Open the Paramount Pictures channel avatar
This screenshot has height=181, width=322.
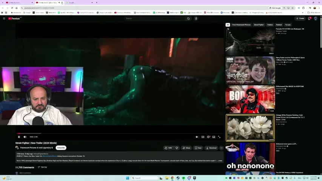point(17,147)
